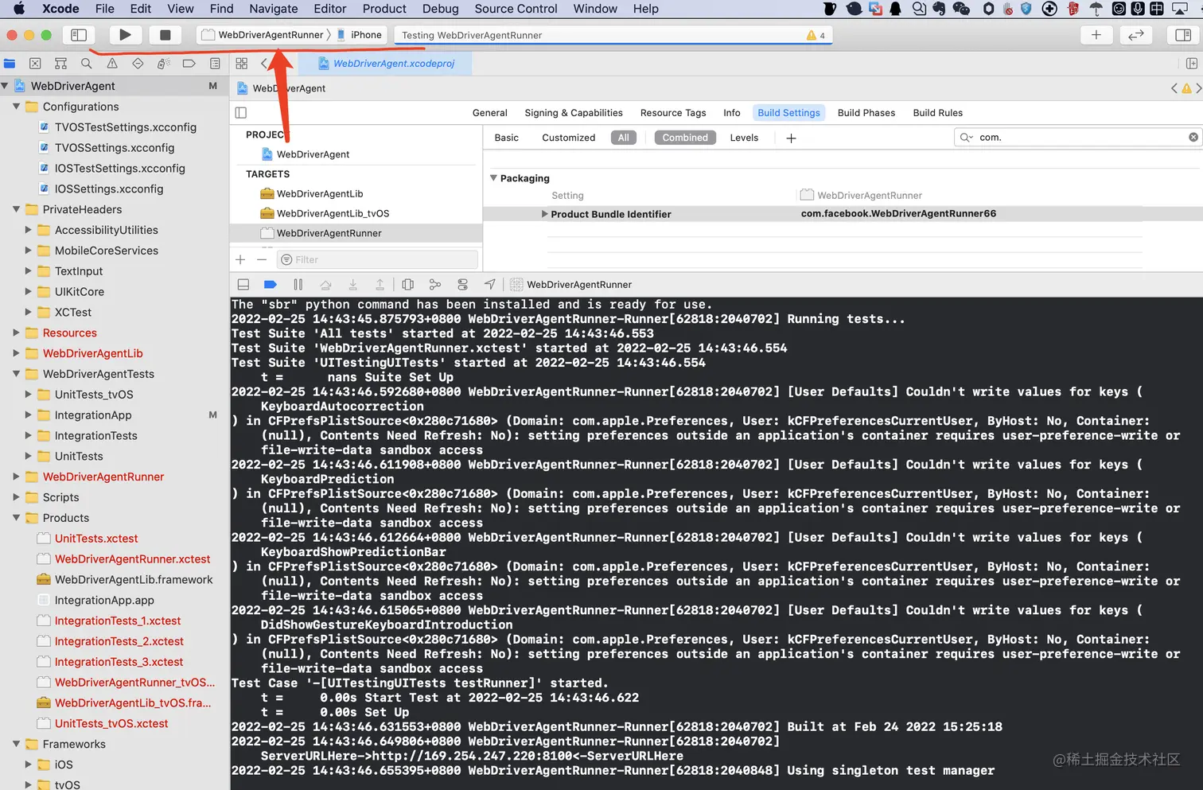Show the Issue navigator warning icon
Viewport: 1203px width, 790px height.
click(112, 64)
